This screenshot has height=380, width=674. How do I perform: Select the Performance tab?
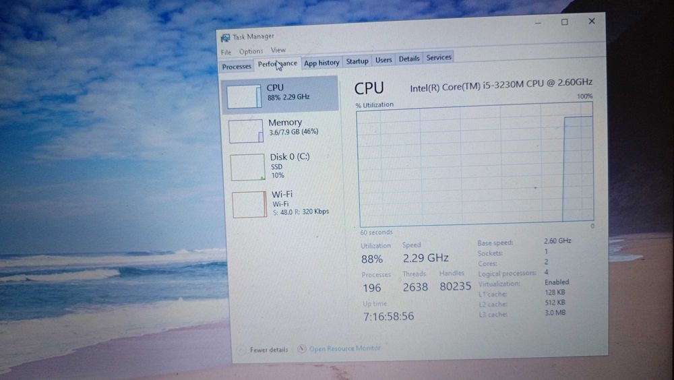(x=278, y=64)
